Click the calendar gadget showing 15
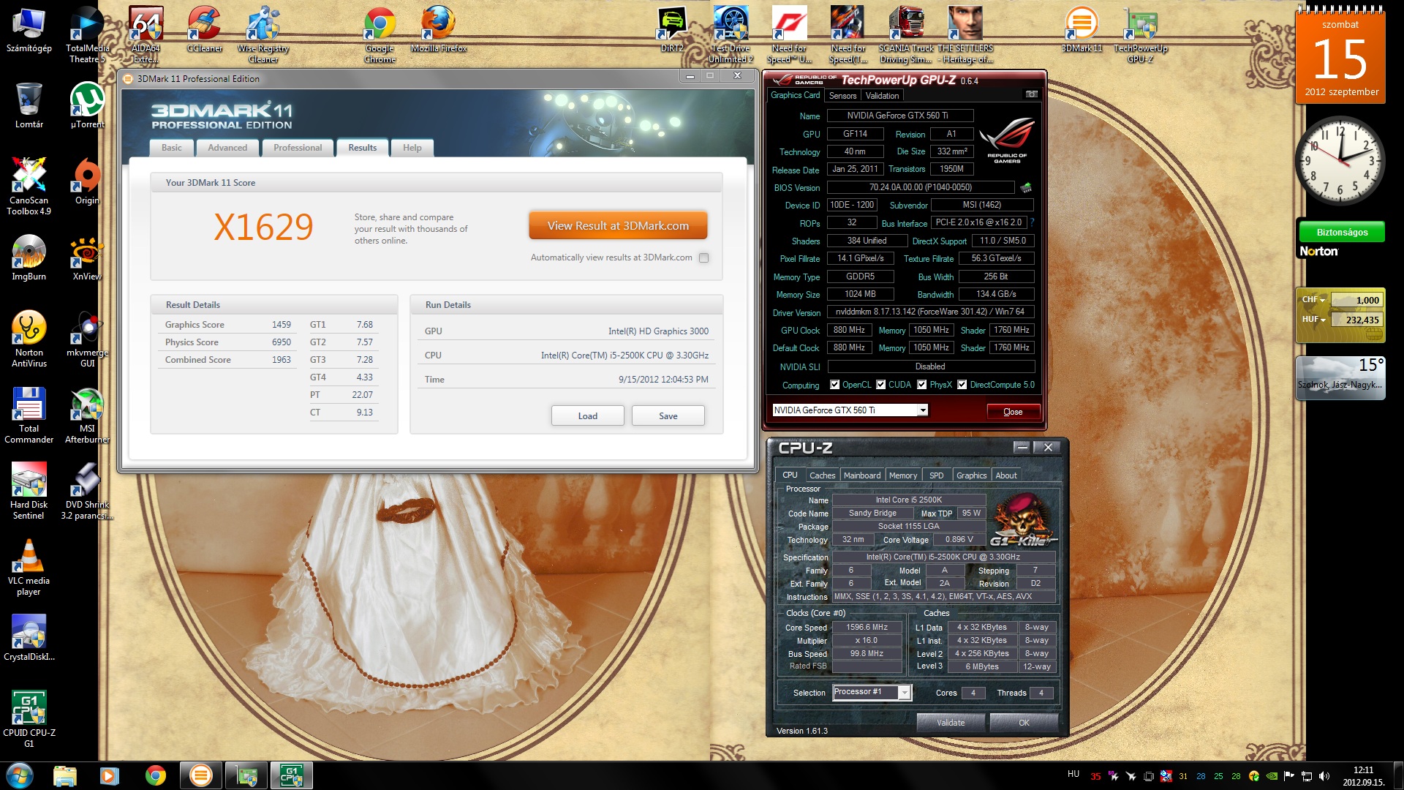The height and width of the screenshot is (790, 1404). (1340, 56)
